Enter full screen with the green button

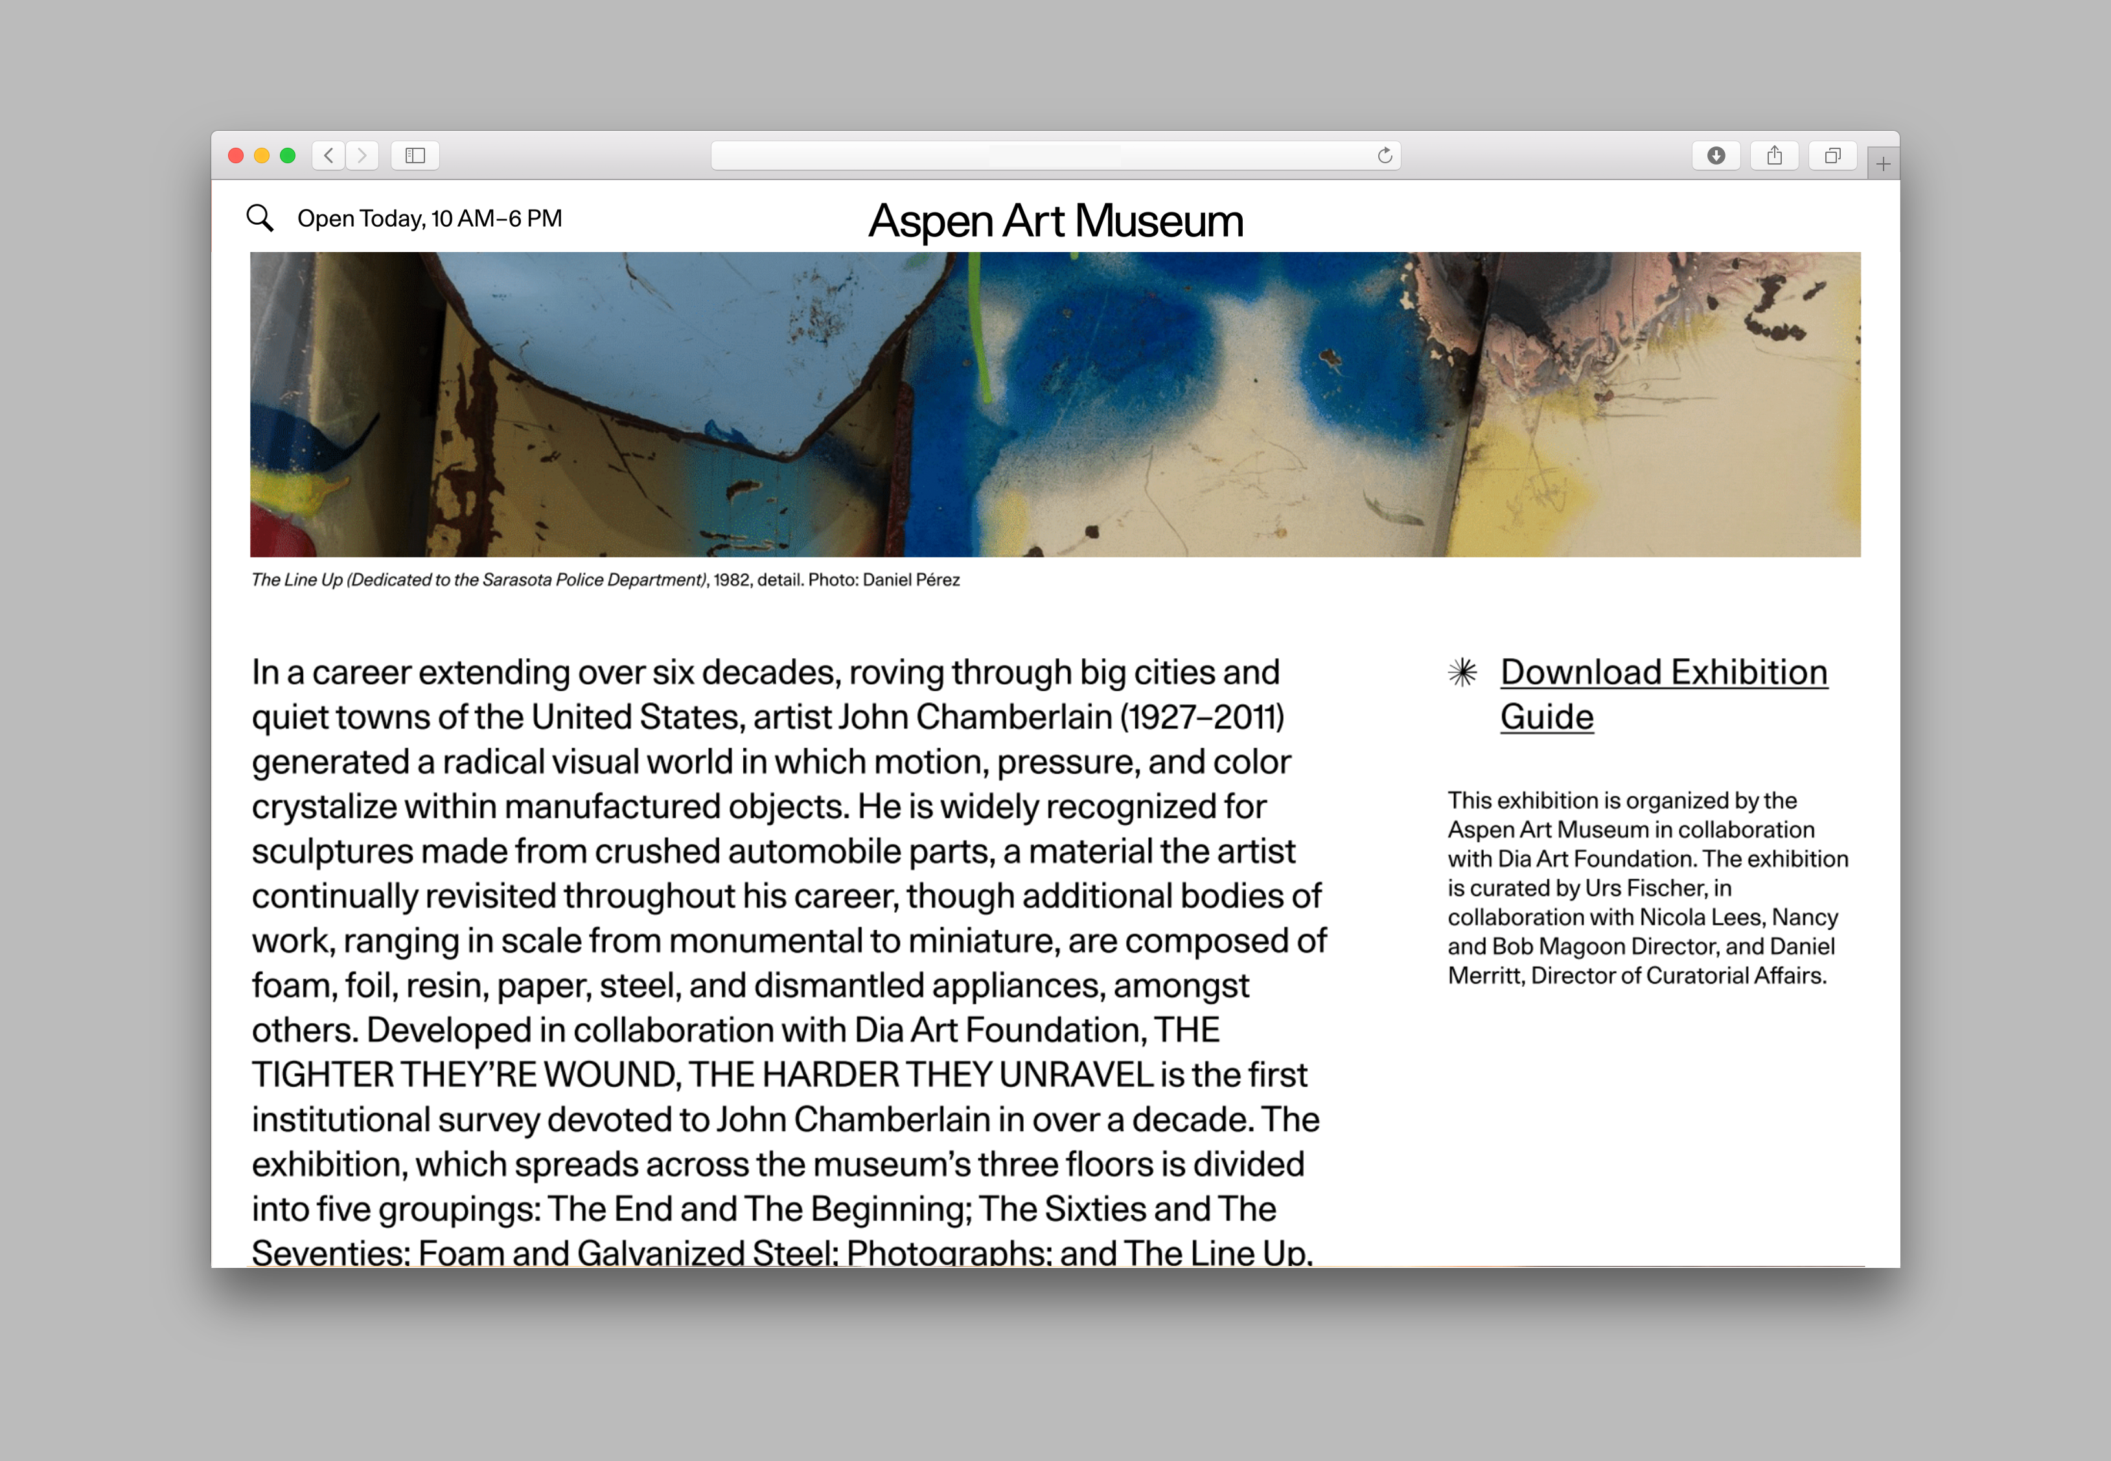click(288, 155)
